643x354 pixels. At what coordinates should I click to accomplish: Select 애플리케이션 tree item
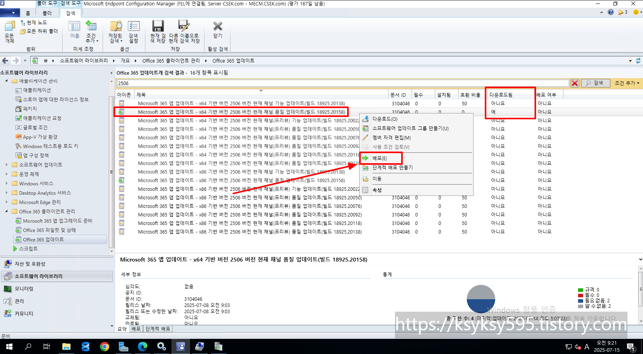[33, 90]
